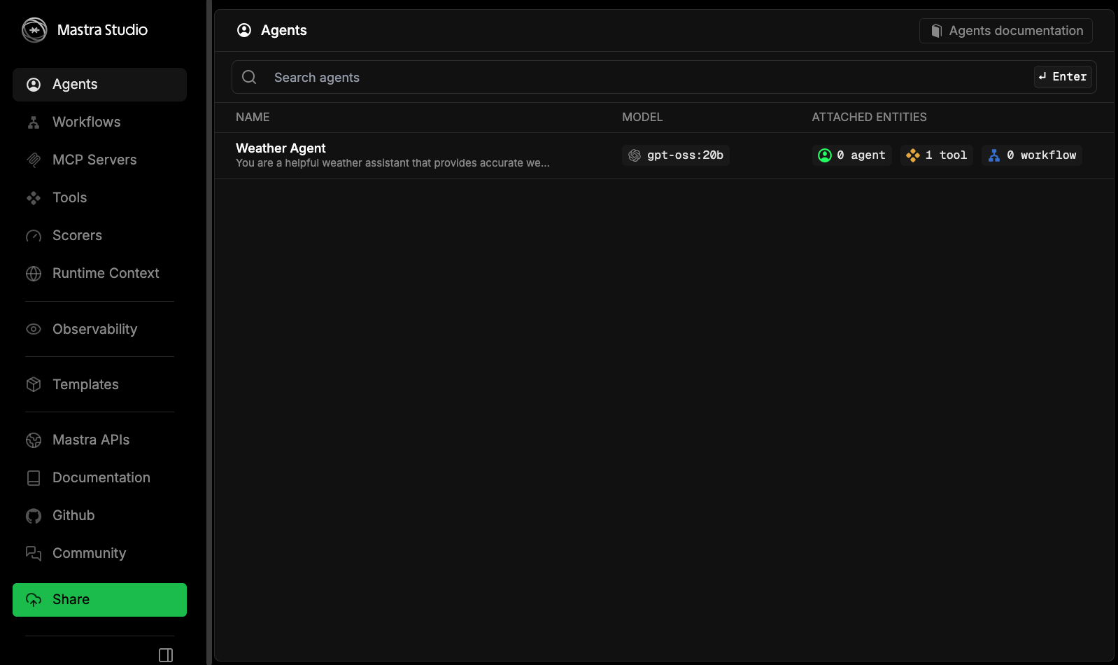This screenshot has width=1118, height=665.
Task: Click the Workflows sidebar icon
Action: pyautogui.click(x=34, y=122)
